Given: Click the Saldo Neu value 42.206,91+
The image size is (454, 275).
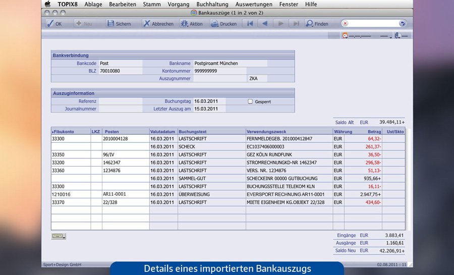Looking at the screenshot, I should pos(392,251).
